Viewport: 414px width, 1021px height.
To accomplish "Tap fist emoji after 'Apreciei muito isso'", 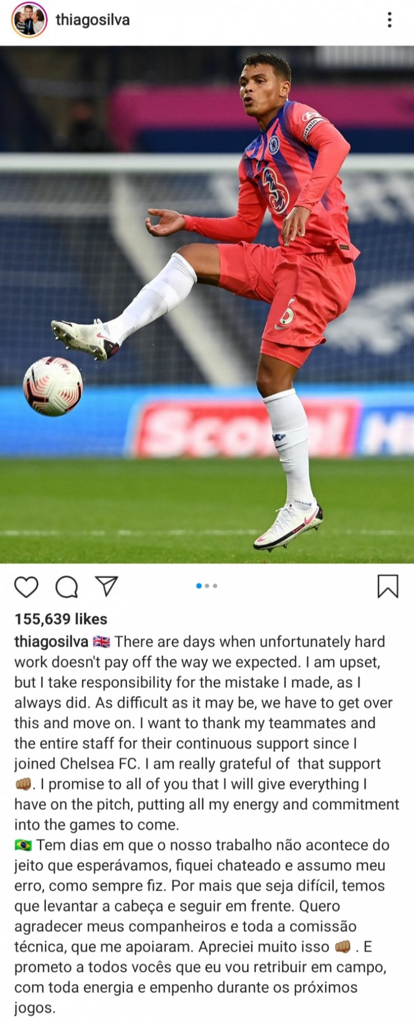I will [x=343, y=947].
